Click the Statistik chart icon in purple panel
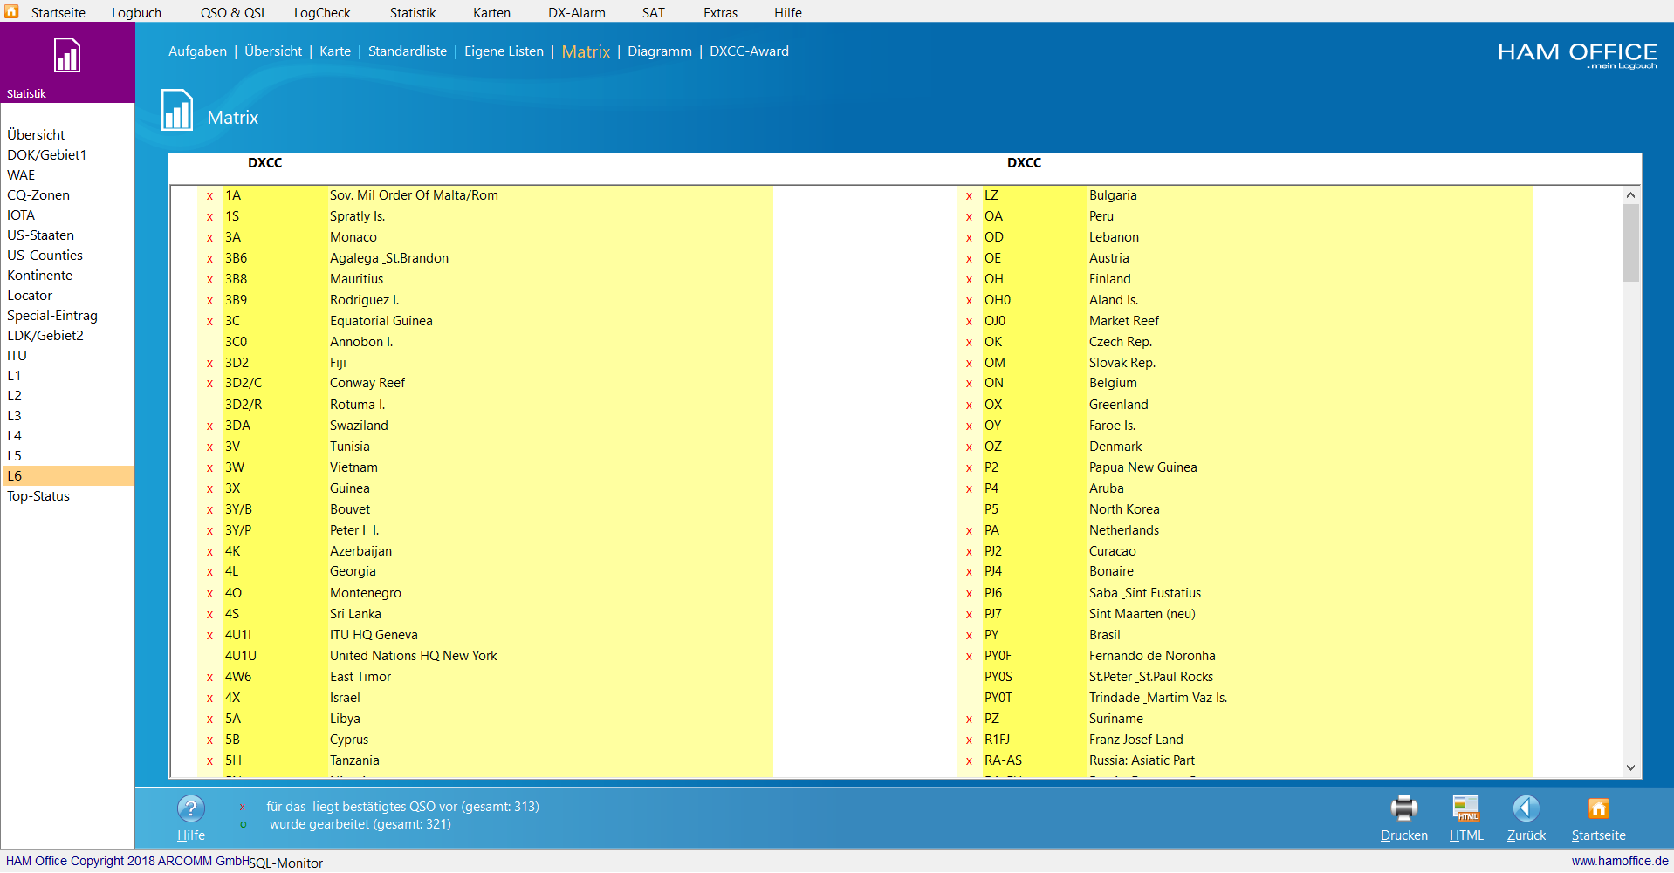The width and height of the screenshot is (1674, 873). [67, 56]
